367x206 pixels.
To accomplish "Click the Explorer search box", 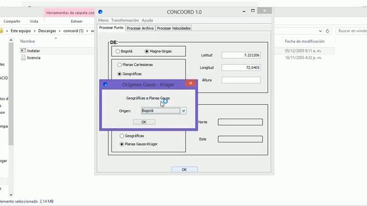I will pos(352,31).
